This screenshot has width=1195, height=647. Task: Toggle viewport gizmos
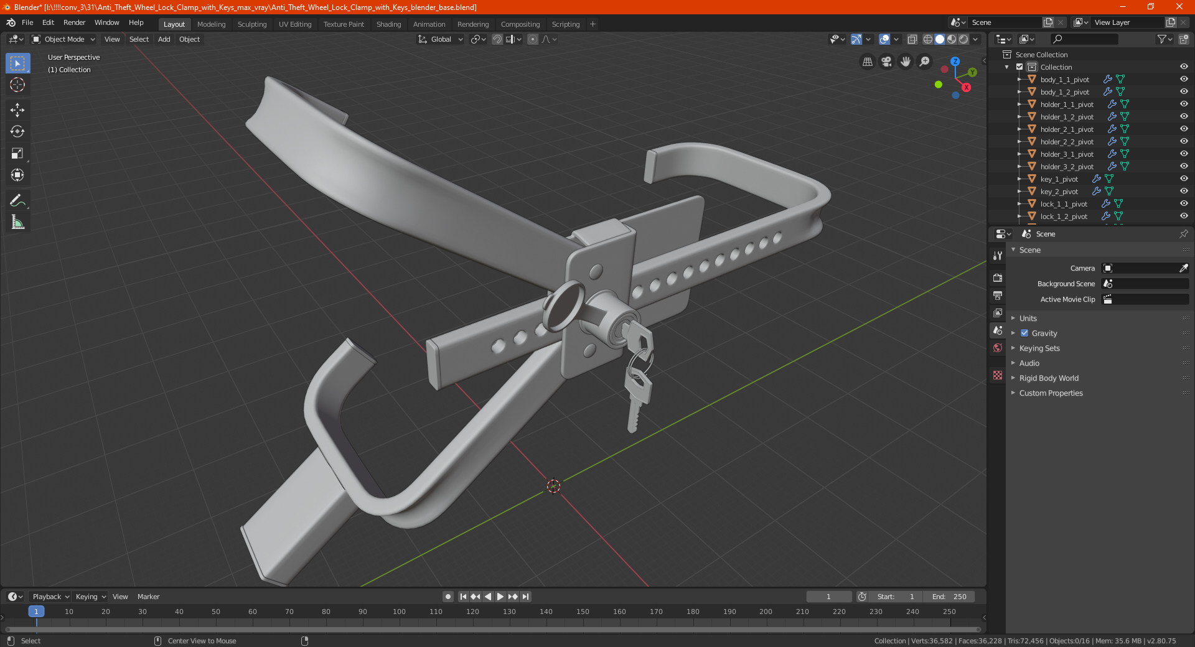coord(856,39)
